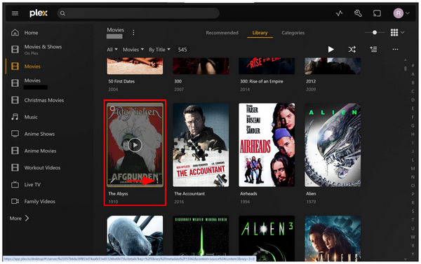
Task: Open the Activity pulse icon
Action: pos(339,13)
